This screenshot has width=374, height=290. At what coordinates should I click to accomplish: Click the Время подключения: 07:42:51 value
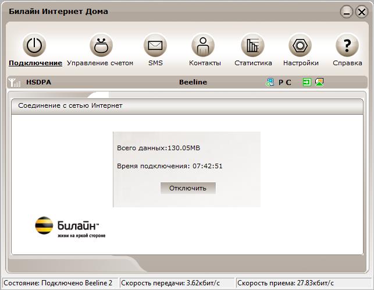pos(170,166)
